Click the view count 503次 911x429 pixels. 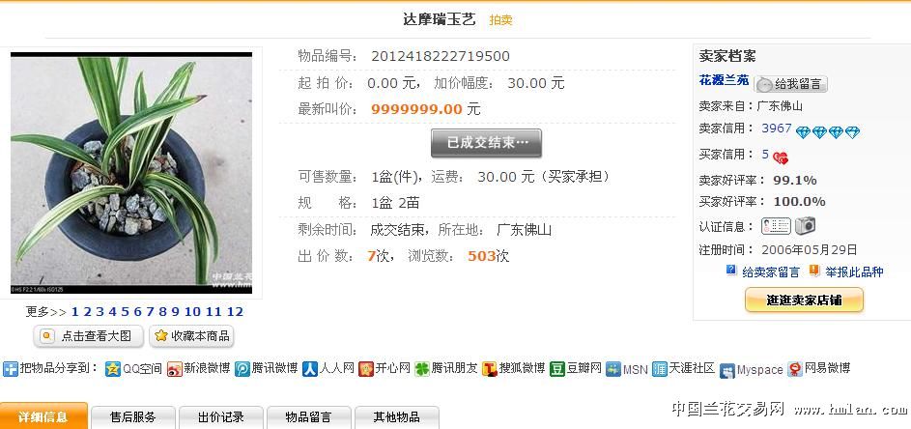[488, 256]
